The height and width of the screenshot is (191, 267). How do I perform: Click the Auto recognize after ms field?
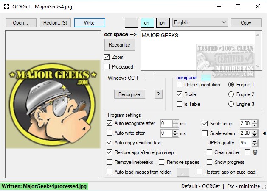(166, 124)
